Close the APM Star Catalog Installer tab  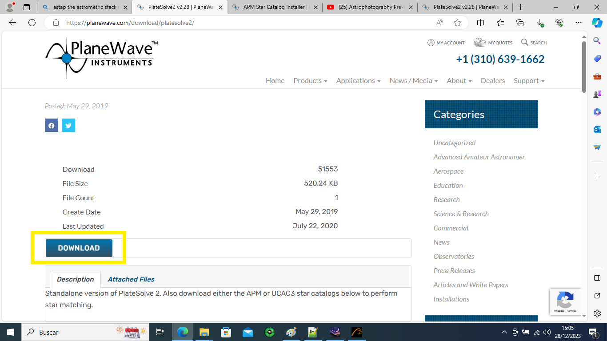pyautogui.click(x=315, y=7)
